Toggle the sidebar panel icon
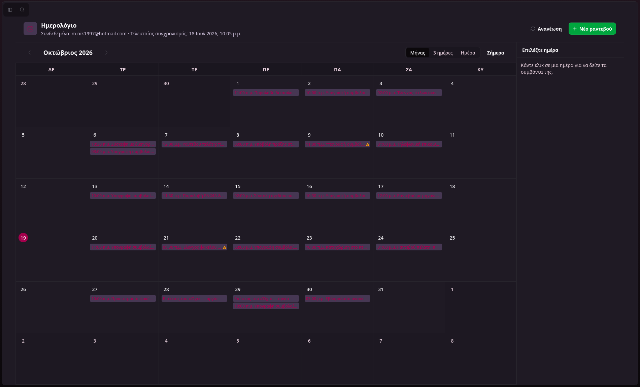 click(10, 10)
